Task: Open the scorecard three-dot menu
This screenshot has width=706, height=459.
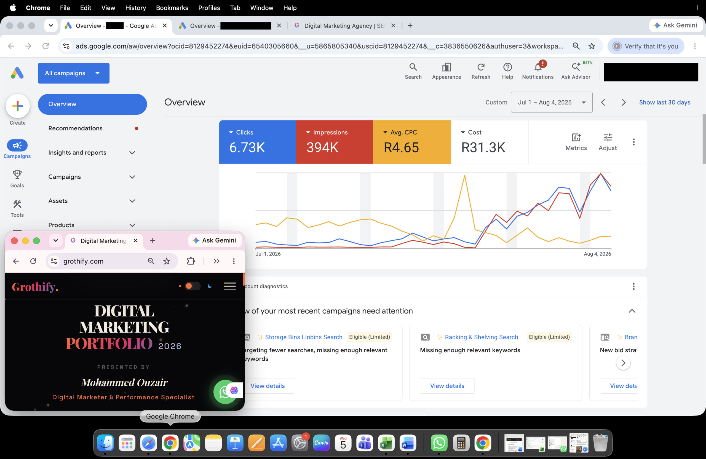Action: click(x=633, y=142)
